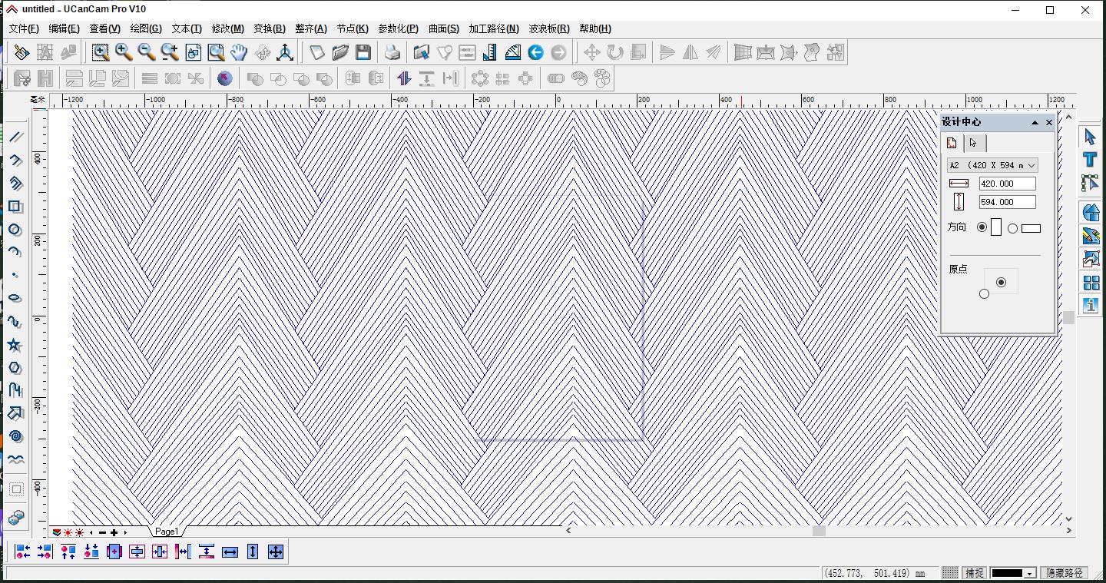This screenshot has width=1106, height=583.
Task: Click the 隐藏路径 button
Action: tap(1065, 573)
